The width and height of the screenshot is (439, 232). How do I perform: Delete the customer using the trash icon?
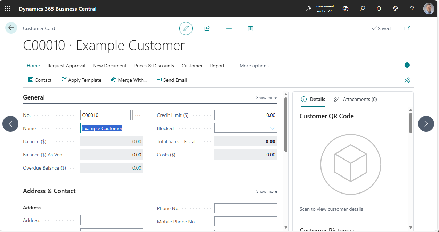[250, 28]
